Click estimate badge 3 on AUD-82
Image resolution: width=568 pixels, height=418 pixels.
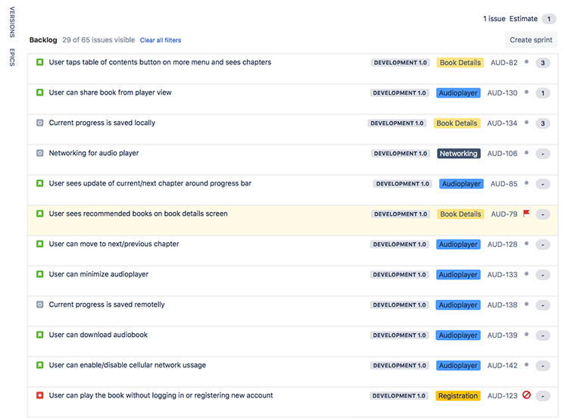pyautogui.click(x=543, y=63)
